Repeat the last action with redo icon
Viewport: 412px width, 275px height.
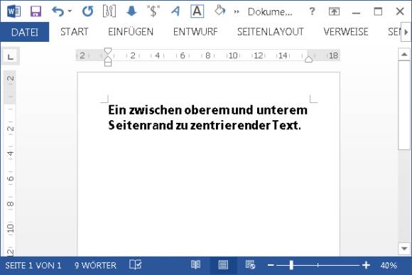tap(87, 11)
